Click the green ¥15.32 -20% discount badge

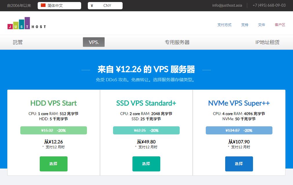[x=54, y=130]
